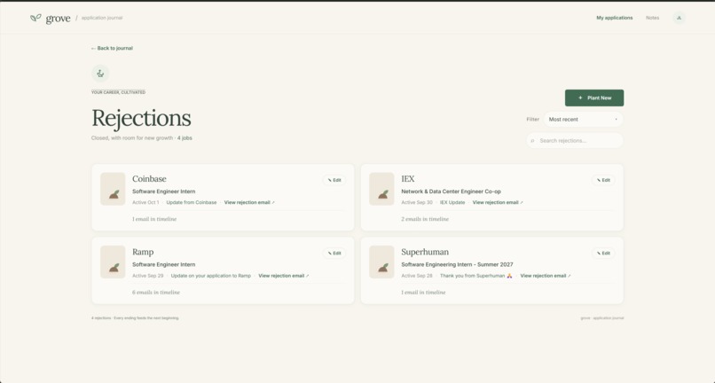This screenshot has height=383, width=715.
Task: Open the Notes page
Action: pos(653,18)
